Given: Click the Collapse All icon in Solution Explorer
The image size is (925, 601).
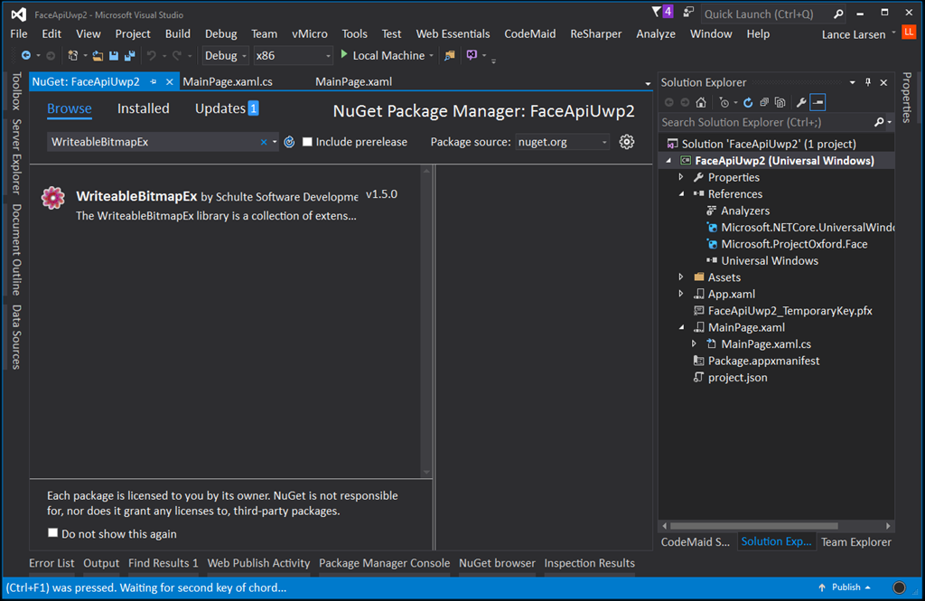Looking at the screenshot, I should (x=764, y=103).
